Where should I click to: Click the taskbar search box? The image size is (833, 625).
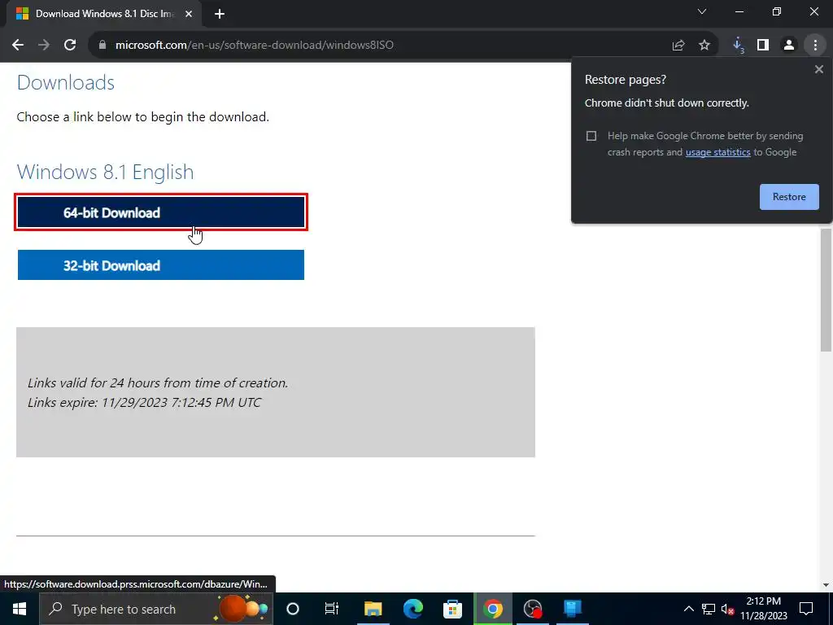[x=156, y=609]
